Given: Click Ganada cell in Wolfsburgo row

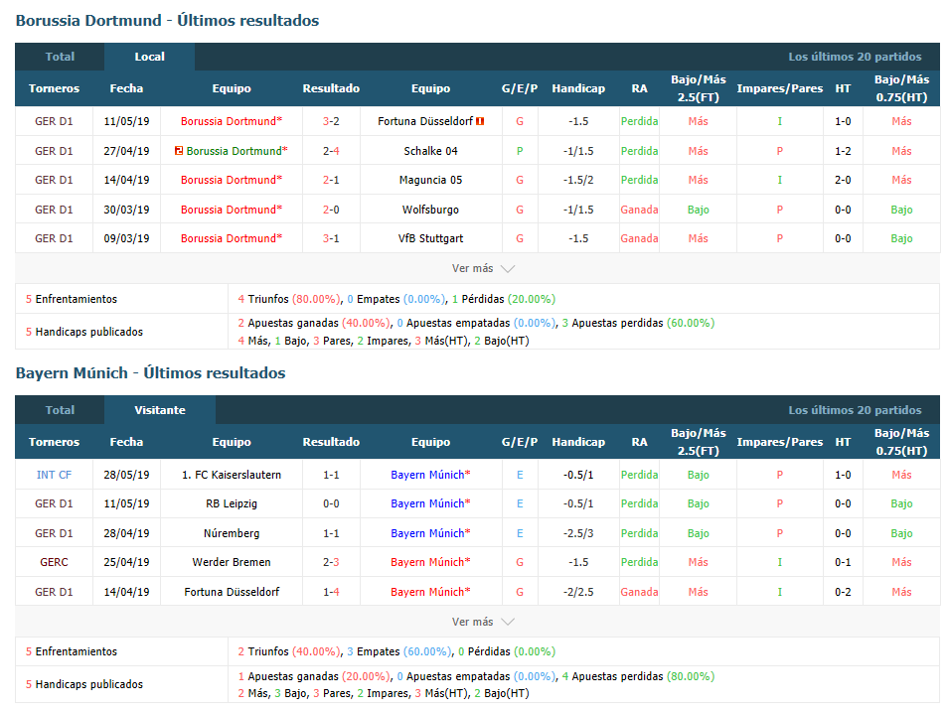Looking at the screenshot, I should tap(639, 210).
